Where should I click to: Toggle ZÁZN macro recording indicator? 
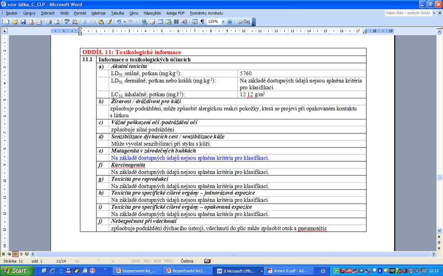tap(136, 261)
